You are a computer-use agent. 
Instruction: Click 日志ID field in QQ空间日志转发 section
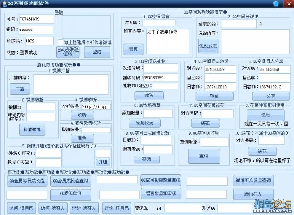(220, 87)
